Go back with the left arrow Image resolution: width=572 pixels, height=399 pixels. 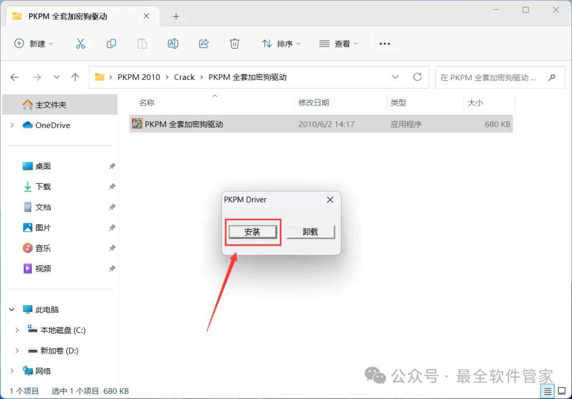click(x=15, y=77)
